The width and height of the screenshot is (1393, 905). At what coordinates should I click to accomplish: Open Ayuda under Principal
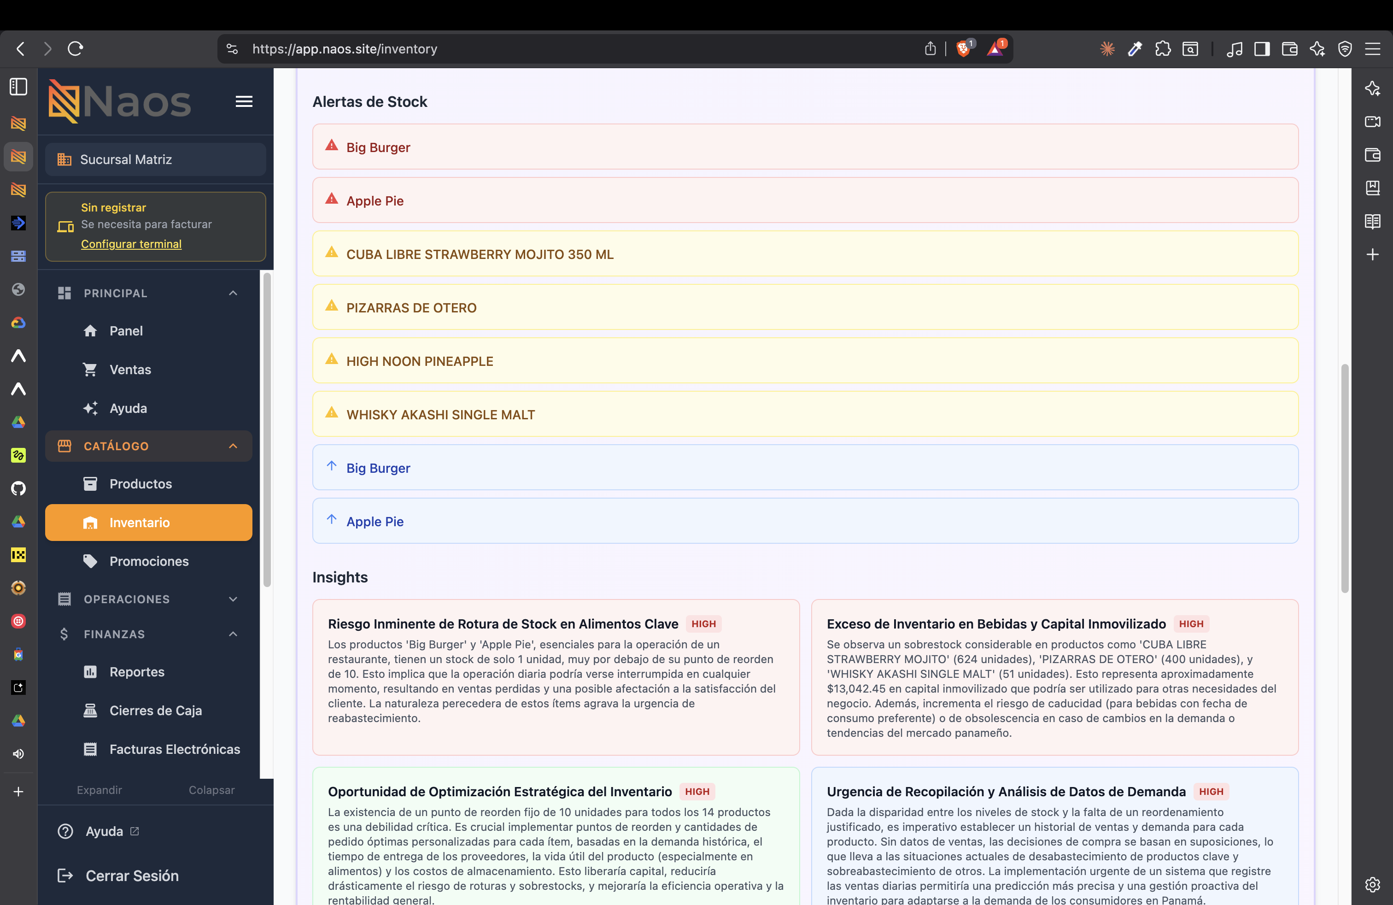click(149, 408)
